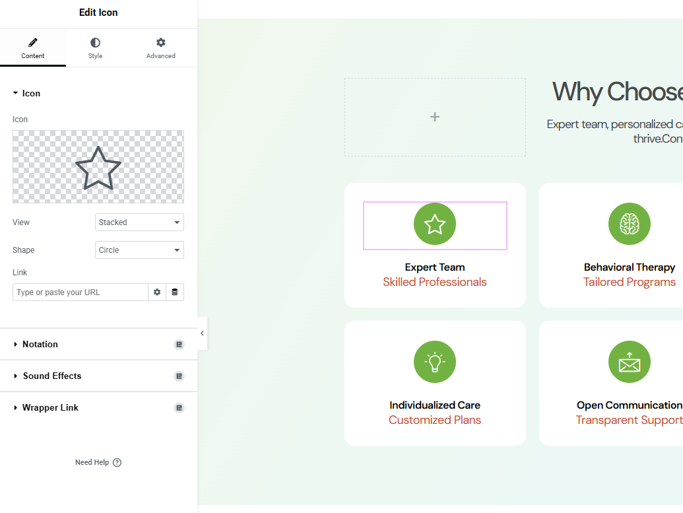Select the brain icon for Behavioral Therapy
Image resolution: width=683 pixels, height=513 pixels.
point(629,224)
